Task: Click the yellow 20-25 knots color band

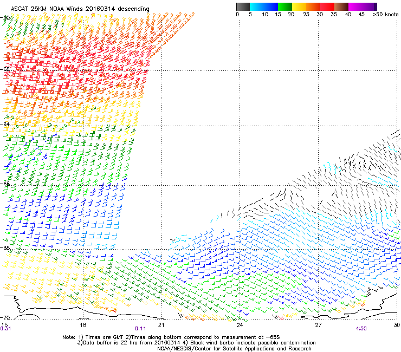Action: point(299,6)
